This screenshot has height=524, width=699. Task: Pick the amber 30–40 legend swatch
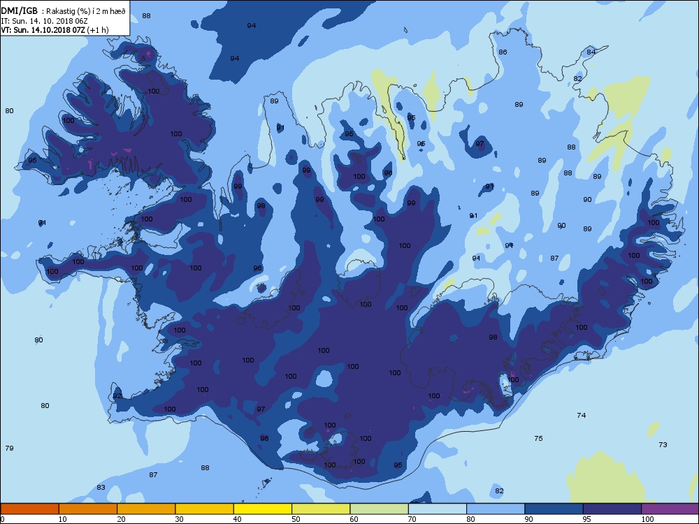pyautogui.click(x=205, y=509)
